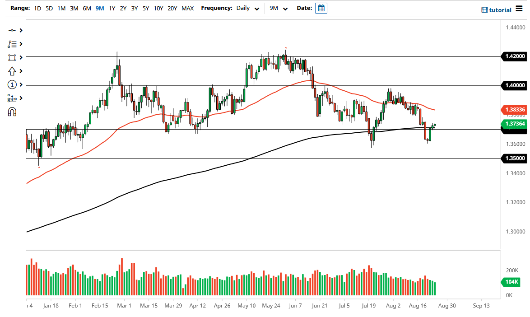Click the Sep 13 date axis label
Image resolution: width=530 pixels, height=317 pixels.
pyautogui.click(x=481, y=306)
